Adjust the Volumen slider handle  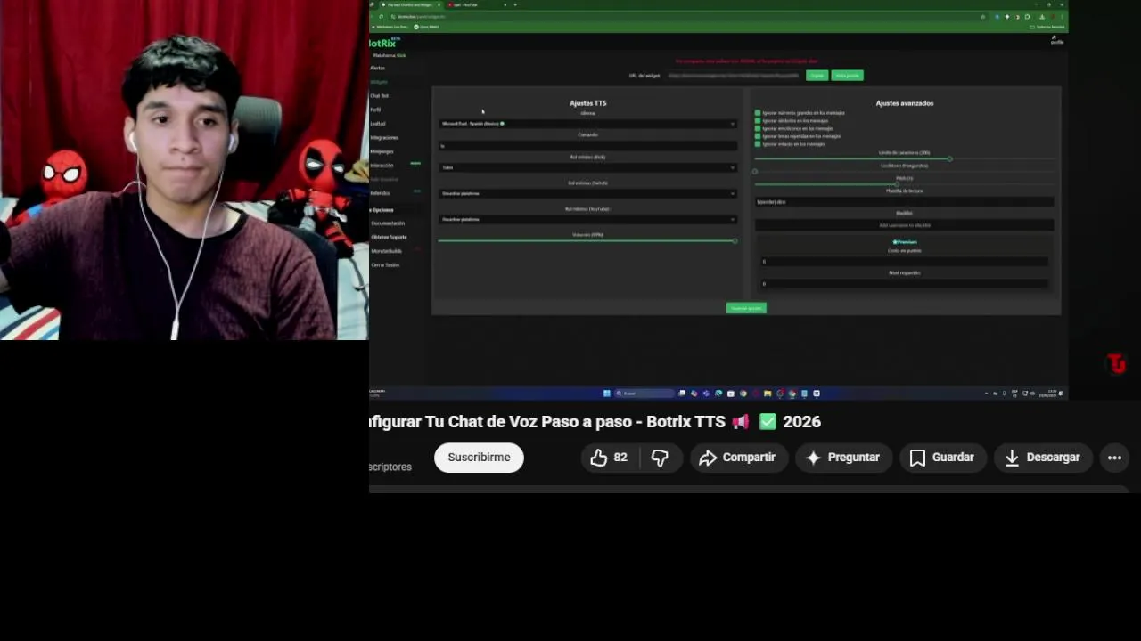pos(735,241)
